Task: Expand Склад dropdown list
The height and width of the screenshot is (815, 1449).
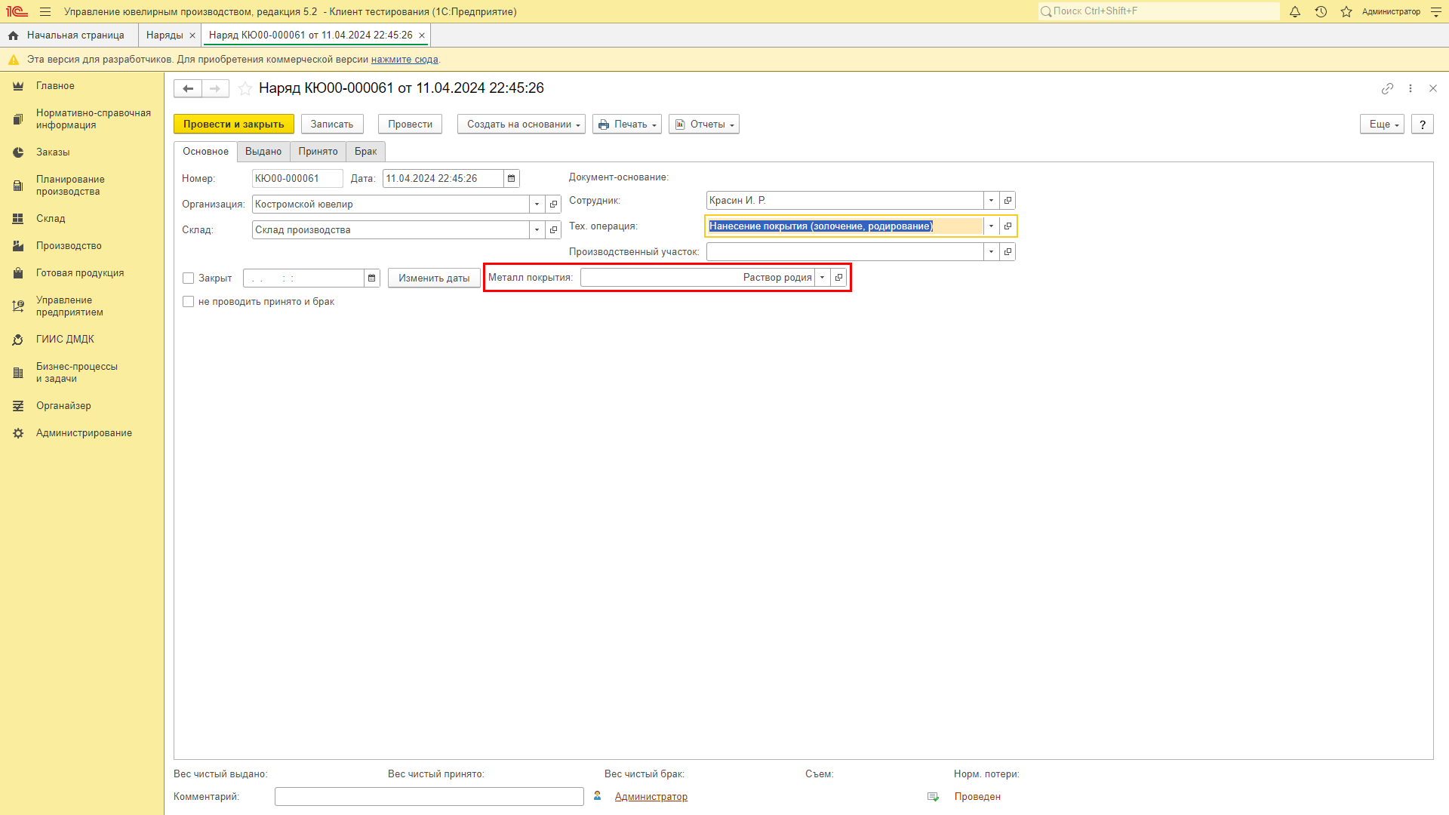Action: click(x=537, y=230)
